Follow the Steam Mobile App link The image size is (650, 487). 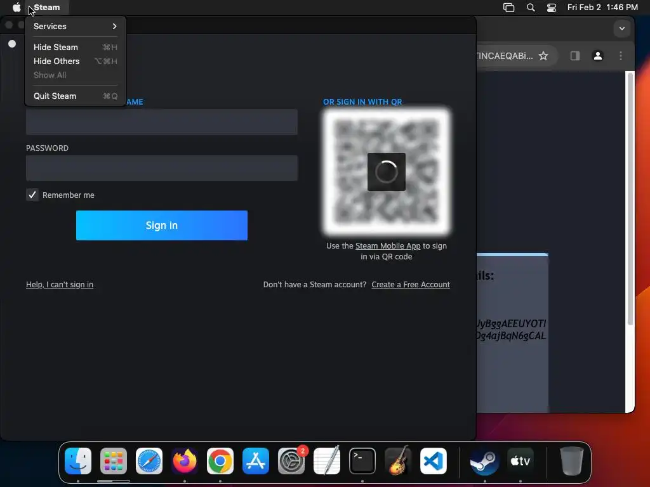pos(388,245)
